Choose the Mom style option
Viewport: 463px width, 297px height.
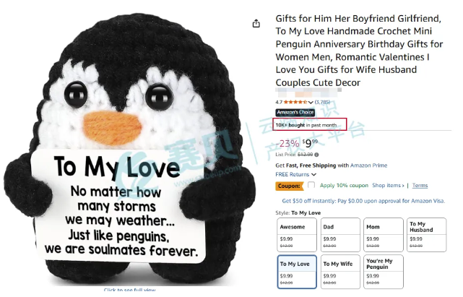click(x=384, y=235)
